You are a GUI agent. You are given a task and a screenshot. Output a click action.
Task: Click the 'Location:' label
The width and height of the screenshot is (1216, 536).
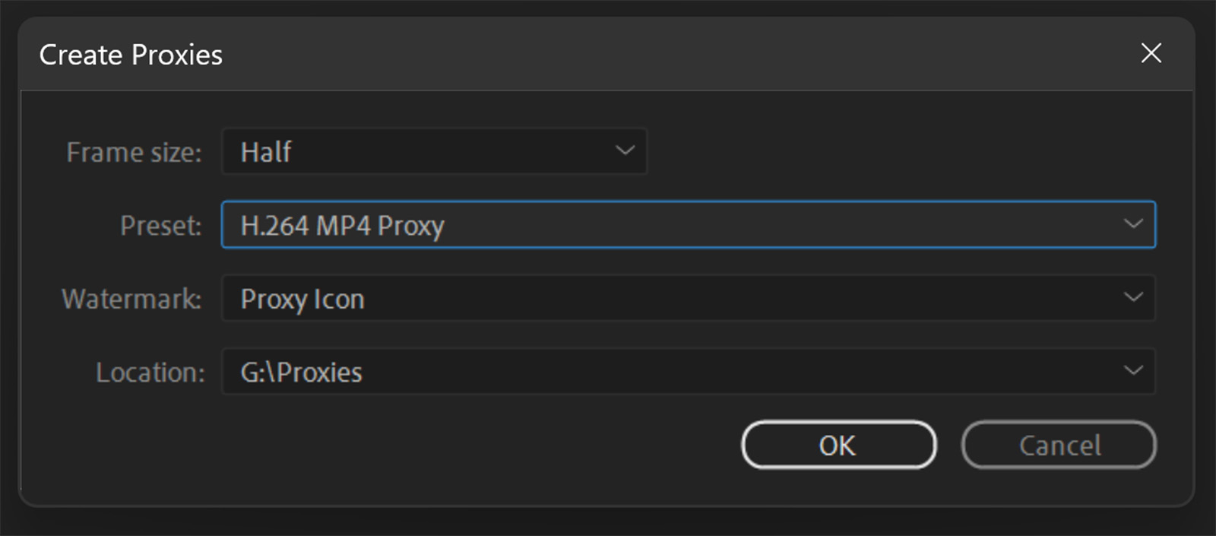(x=150, y=373)
